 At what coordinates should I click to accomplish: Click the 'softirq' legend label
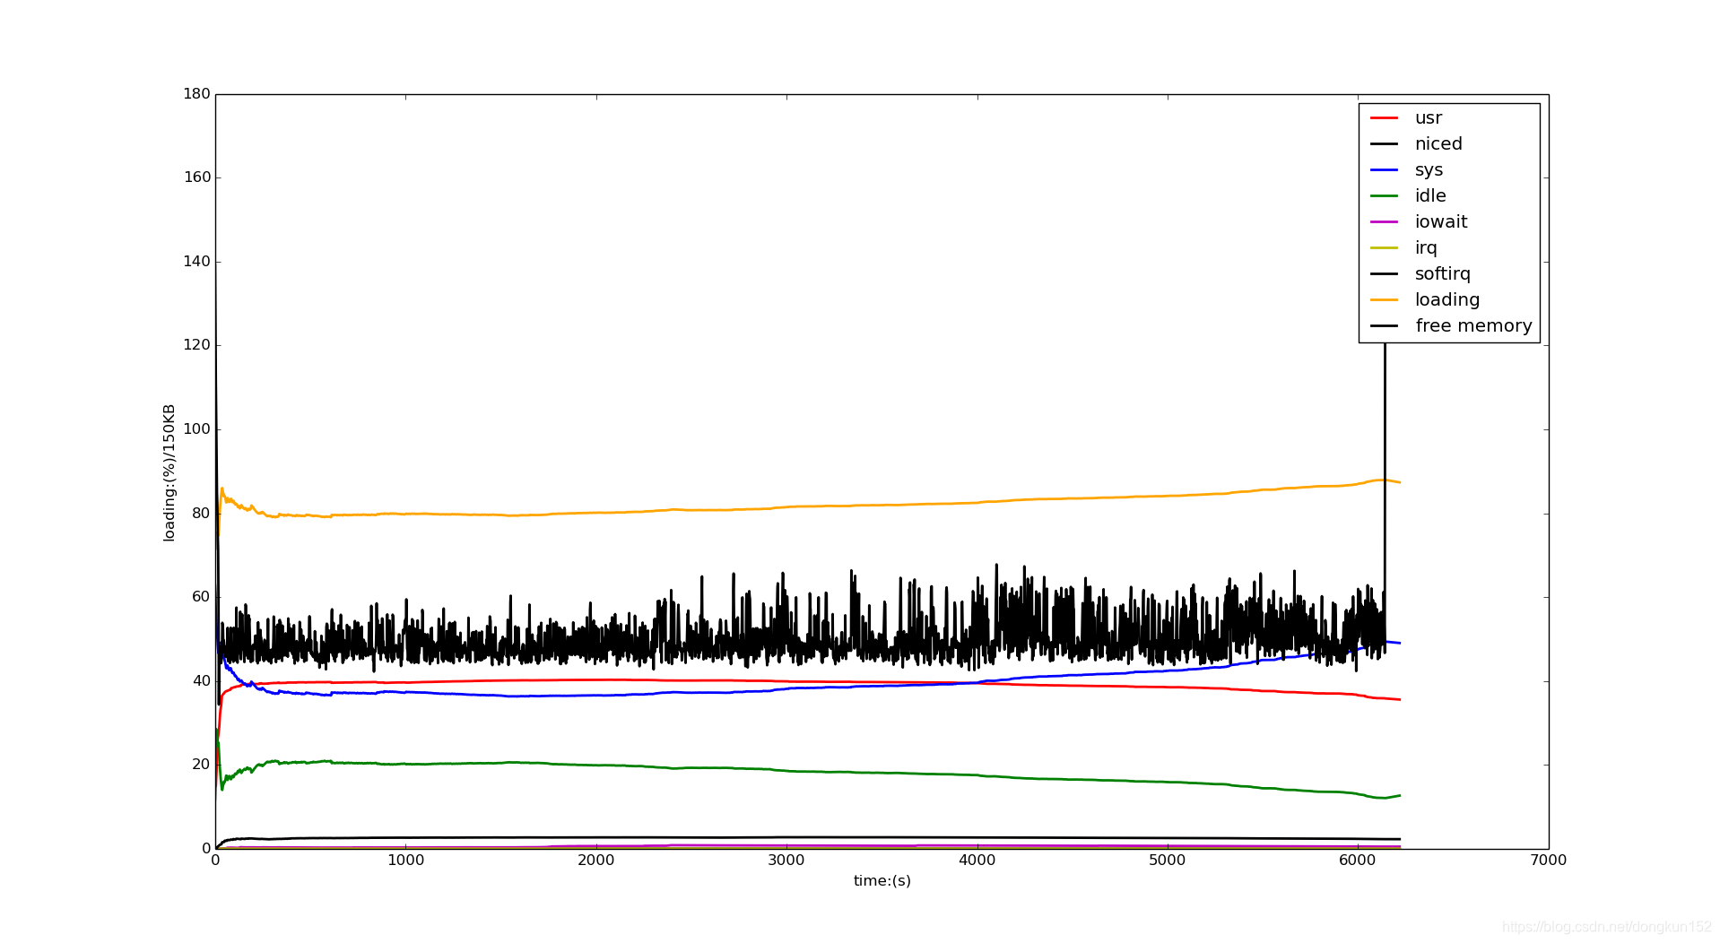pos(1443,274)
